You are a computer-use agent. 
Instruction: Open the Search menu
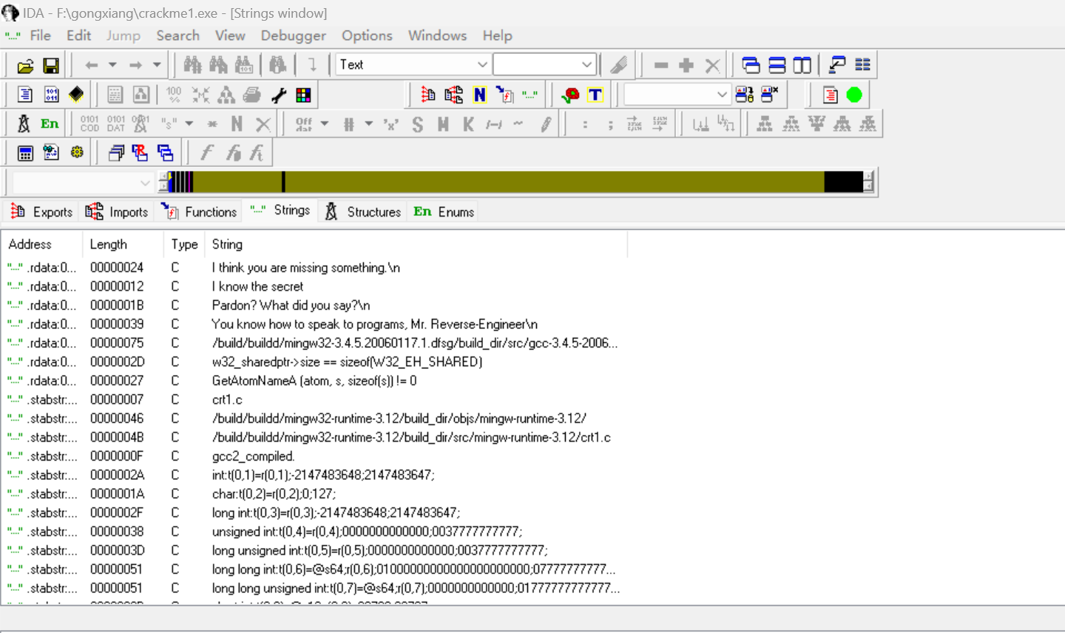(x=177, y=35)
